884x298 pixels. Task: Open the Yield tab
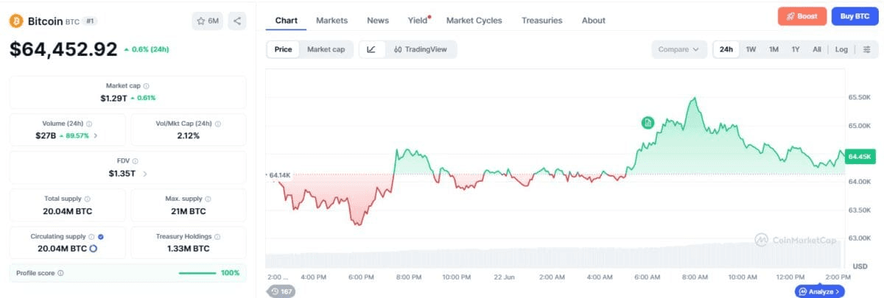click(418, 21)
